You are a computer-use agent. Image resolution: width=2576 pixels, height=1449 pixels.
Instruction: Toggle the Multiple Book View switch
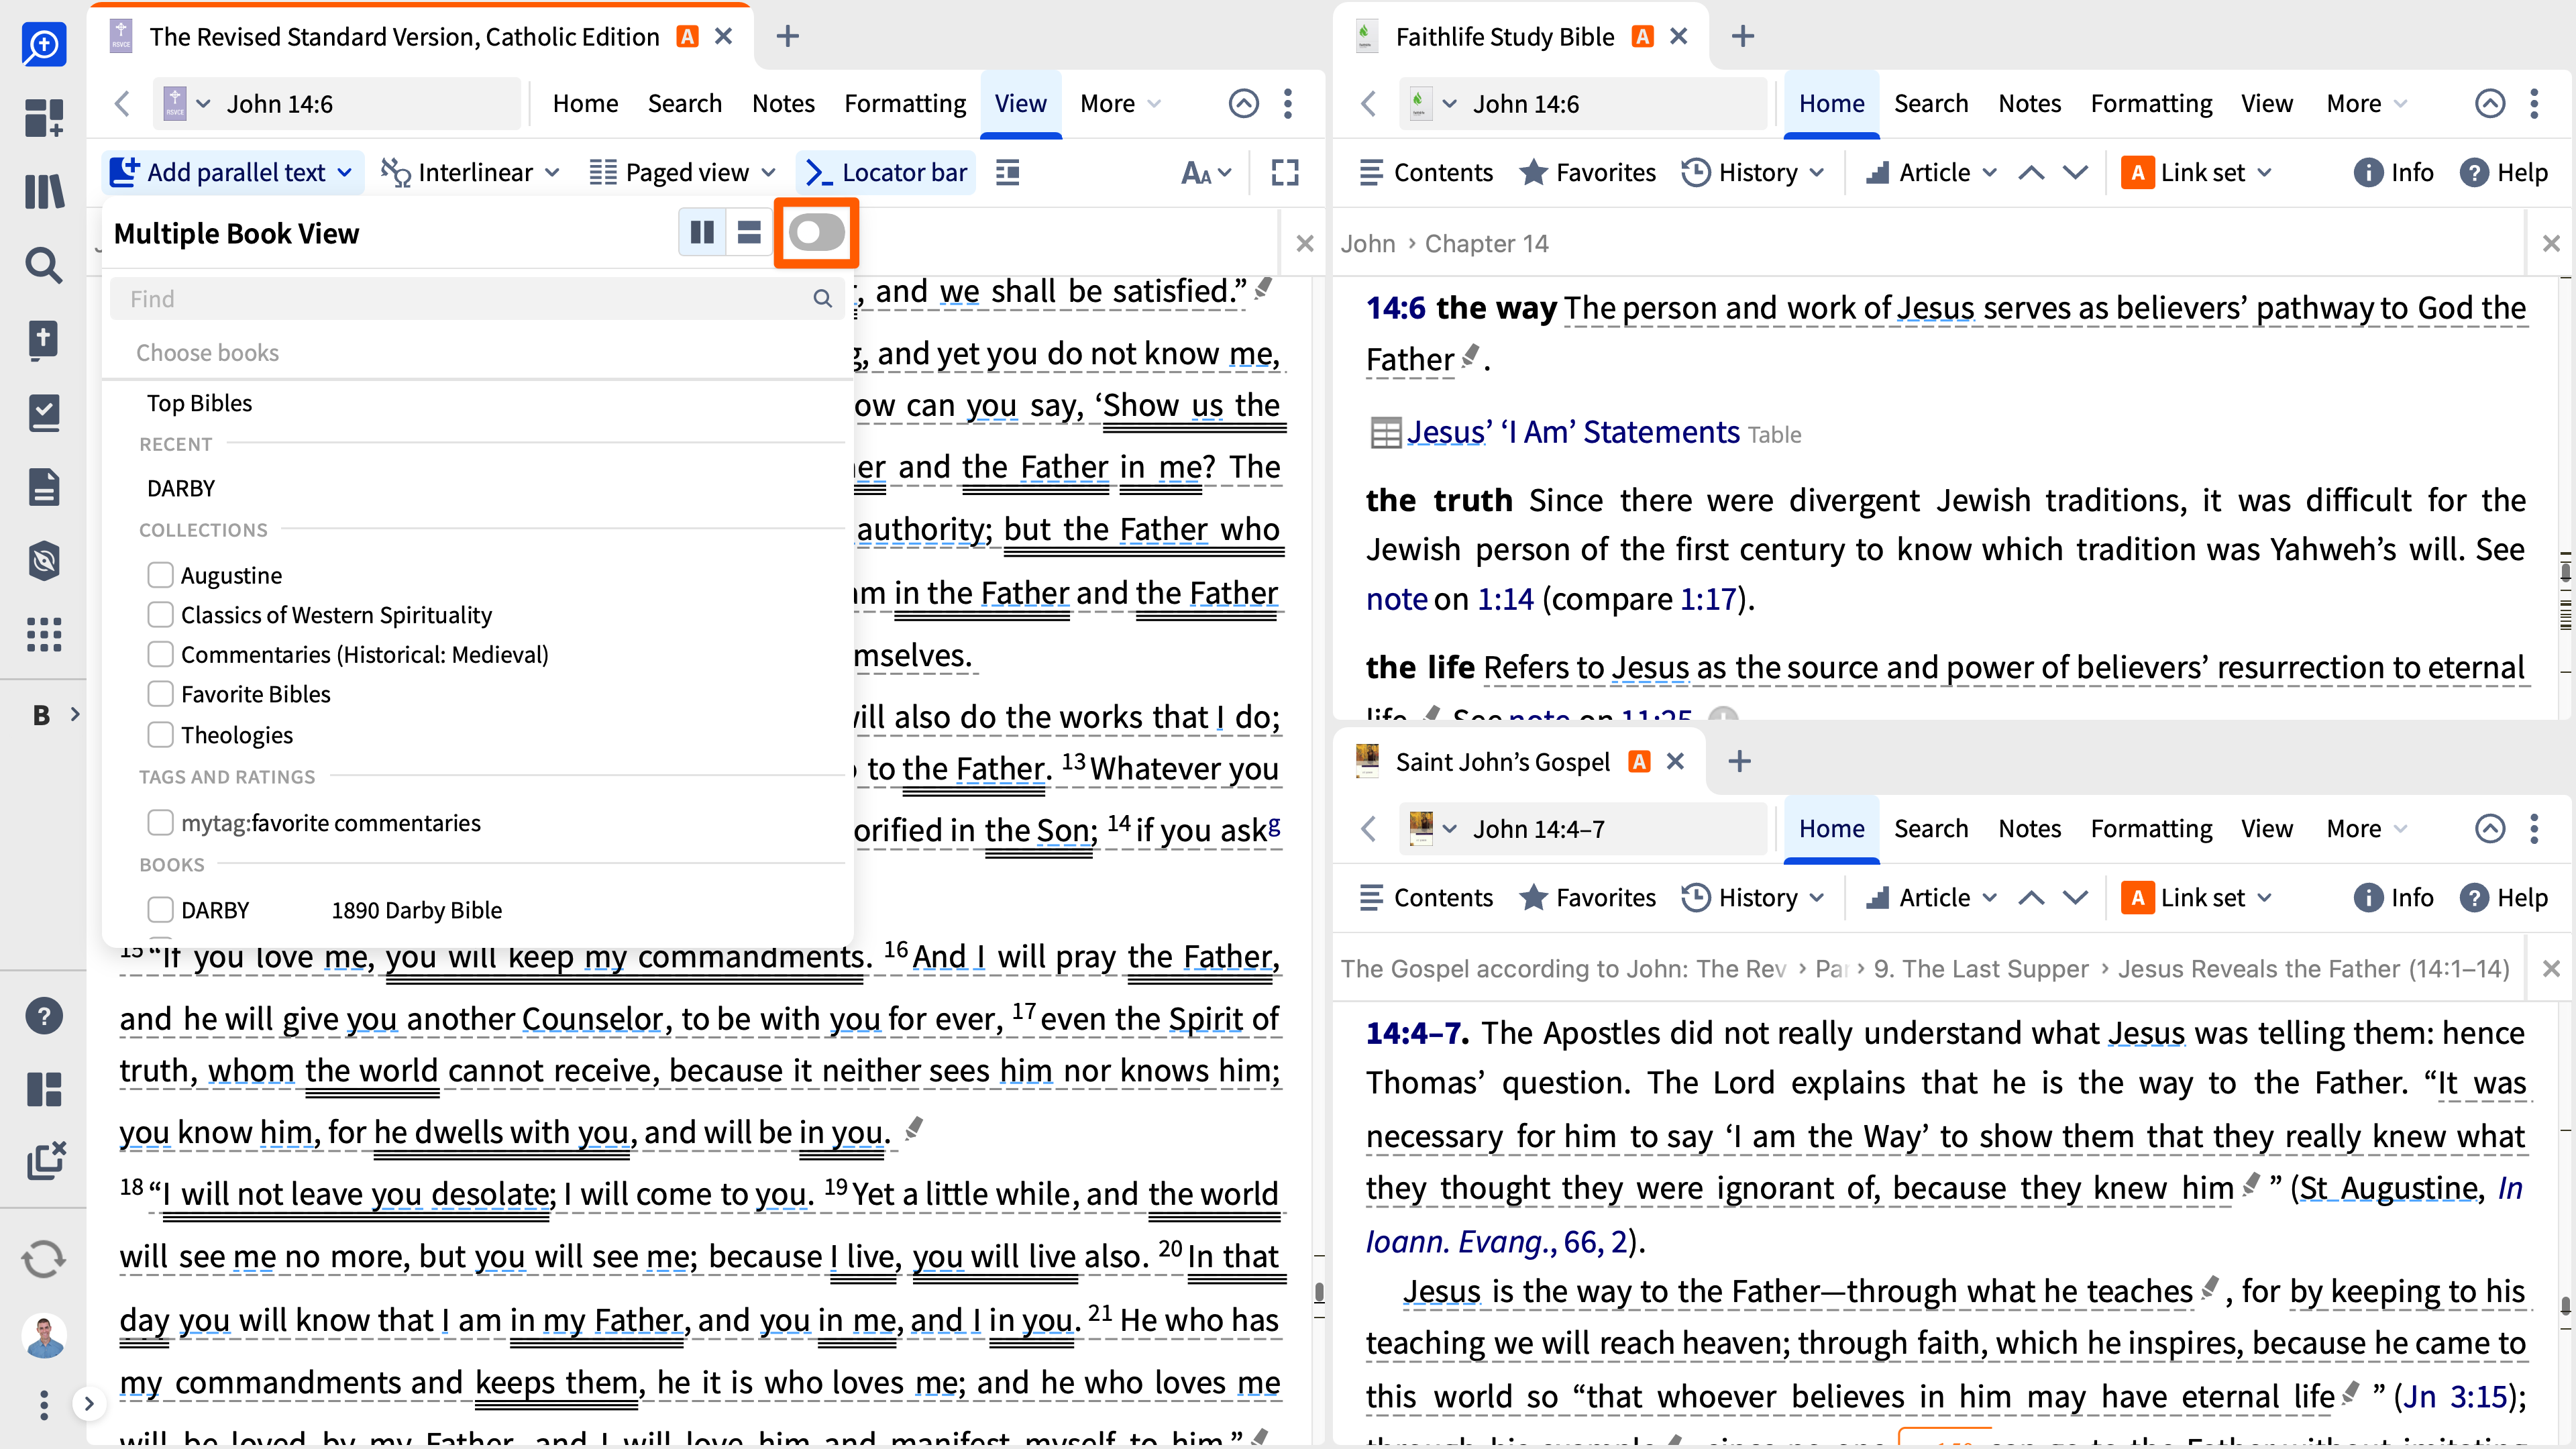click(816, 233)
